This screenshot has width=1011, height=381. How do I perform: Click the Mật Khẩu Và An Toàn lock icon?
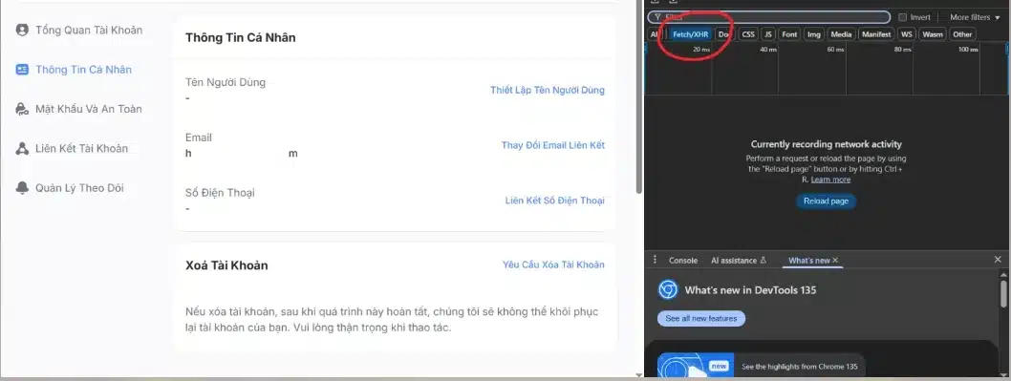click(x=23, y=109)
